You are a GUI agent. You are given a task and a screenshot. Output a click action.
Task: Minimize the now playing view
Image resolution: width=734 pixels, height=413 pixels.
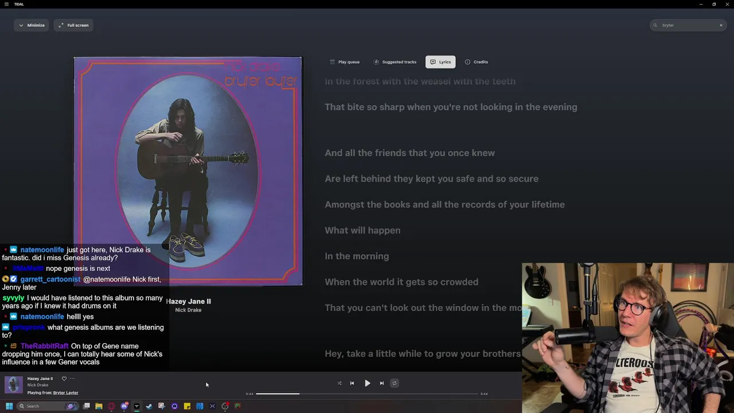[32, 25]
